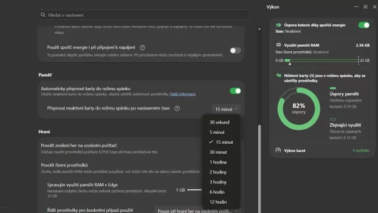Select 1 hodina option

222,162
